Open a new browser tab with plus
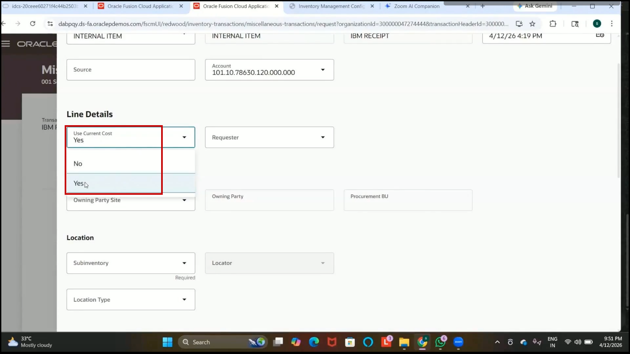 482,6
